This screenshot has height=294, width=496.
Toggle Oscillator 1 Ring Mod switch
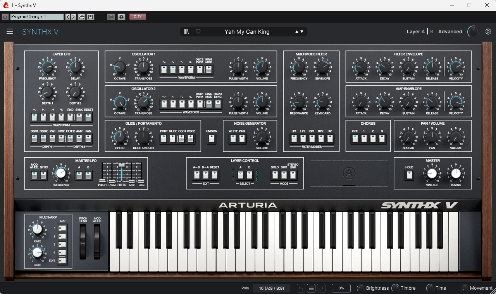(209, 69)
